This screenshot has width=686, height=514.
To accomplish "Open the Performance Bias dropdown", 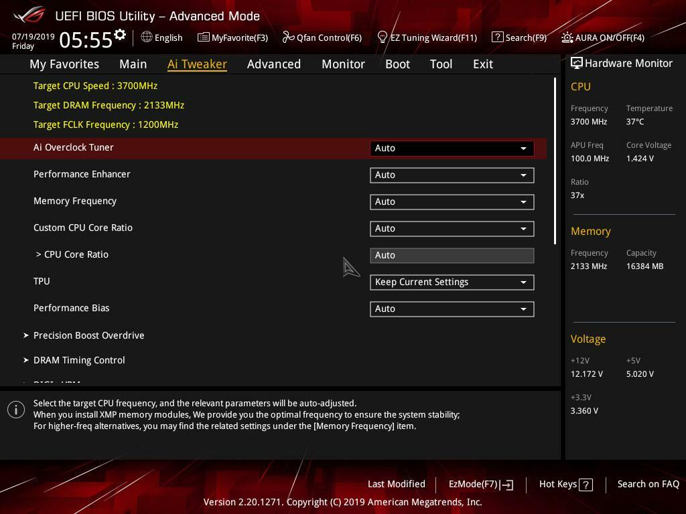I will [452, 309].
